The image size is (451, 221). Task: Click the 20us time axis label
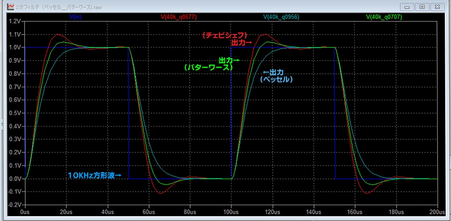[67, 212]
